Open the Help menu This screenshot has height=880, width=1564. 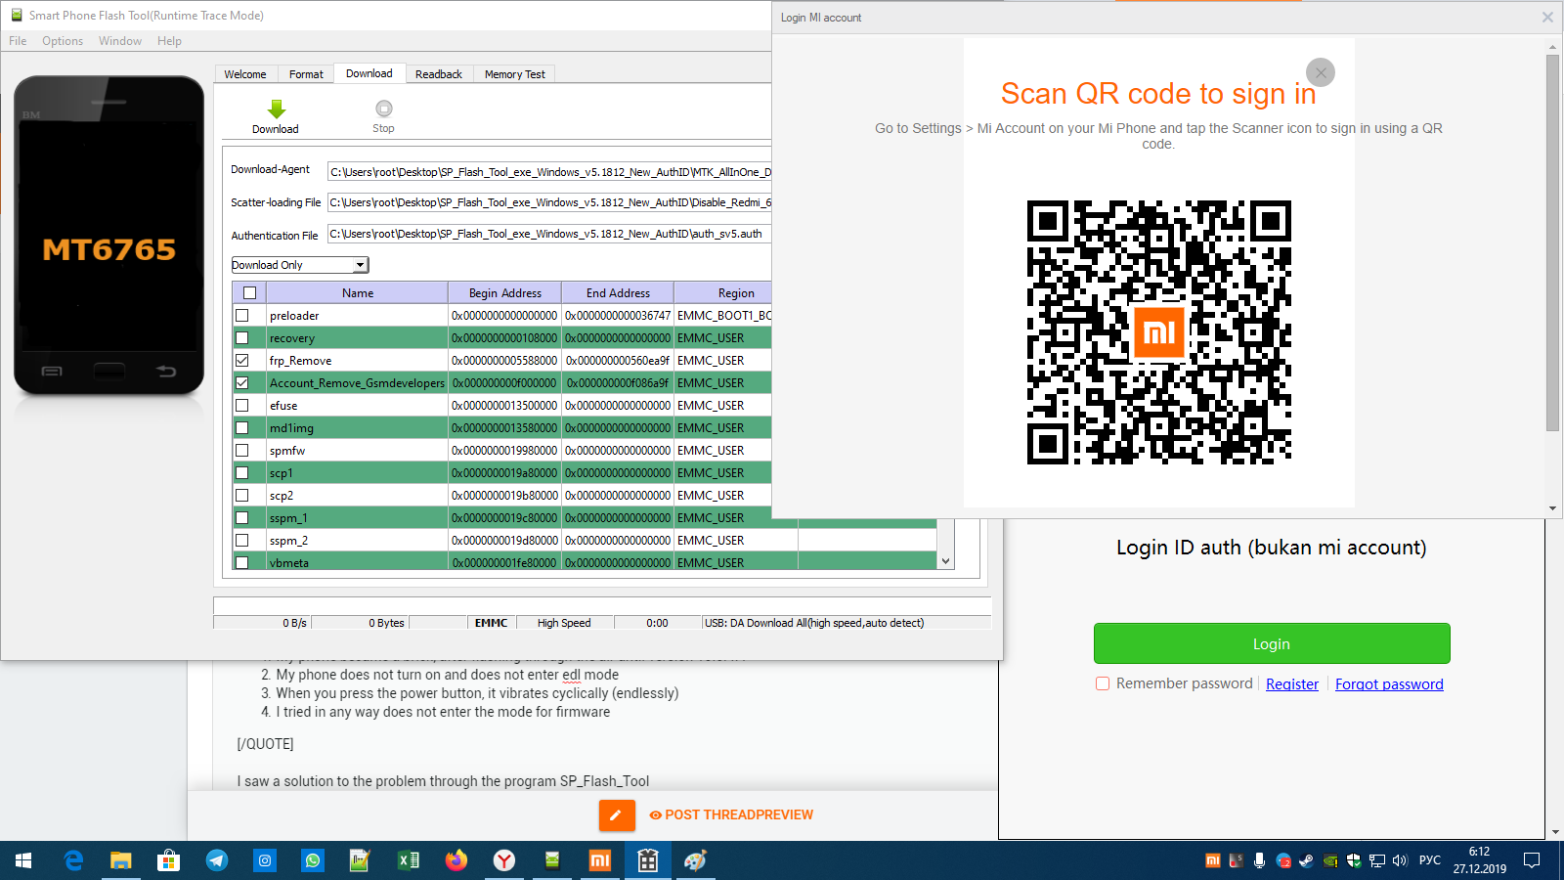(169, 41)
